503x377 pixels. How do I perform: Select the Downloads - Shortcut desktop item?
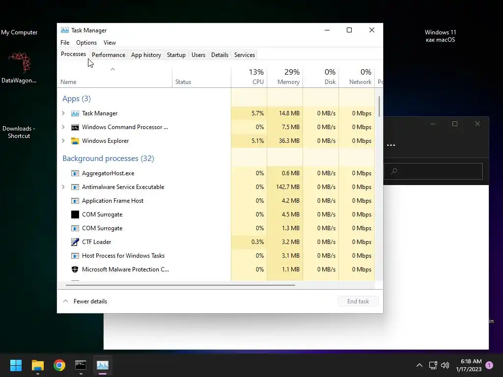[19, 132]
